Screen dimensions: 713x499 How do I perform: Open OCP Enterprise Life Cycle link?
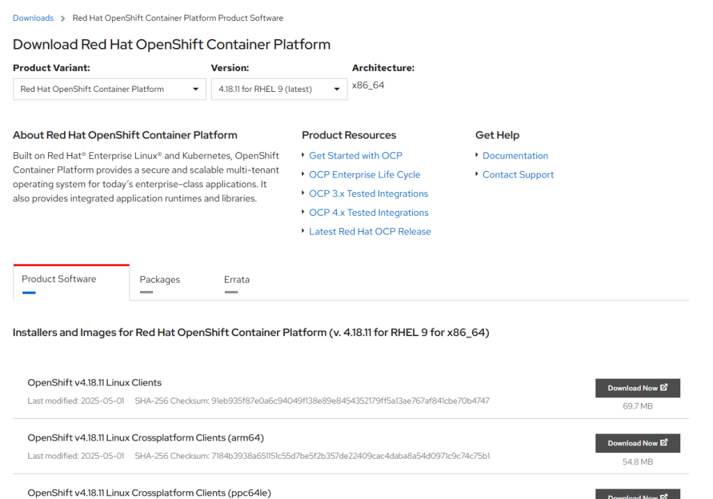click(364, 175)
